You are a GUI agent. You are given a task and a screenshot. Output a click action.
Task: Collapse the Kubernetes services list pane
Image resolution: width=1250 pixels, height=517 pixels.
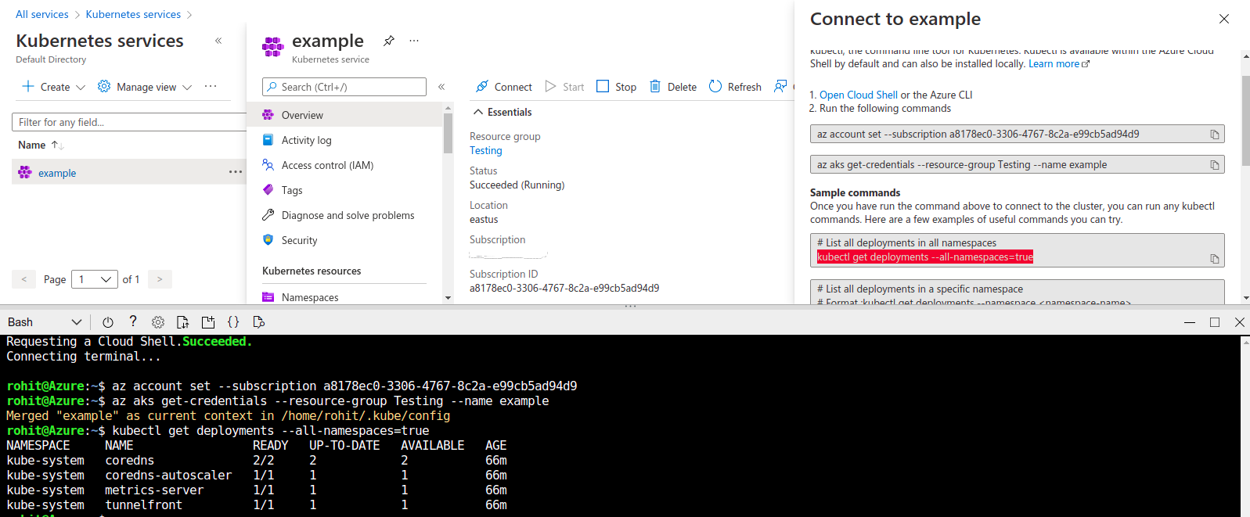(218, 41)
